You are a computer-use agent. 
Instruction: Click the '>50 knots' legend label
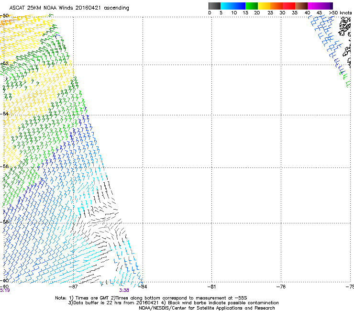coord(340,13)
